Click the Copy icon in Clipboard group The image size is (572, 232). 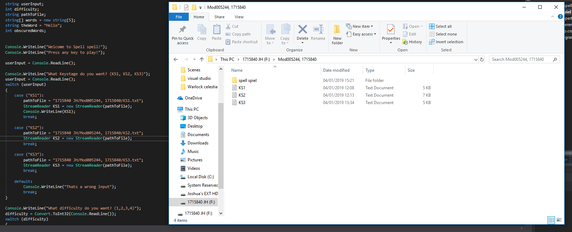(x=202, y=33)
